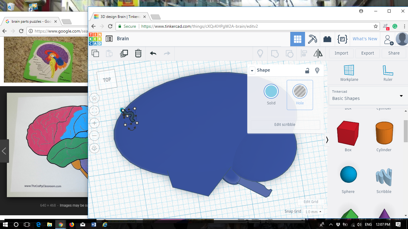Click the TOP view cube
The image size is (408, 229).
pos(107,80)
